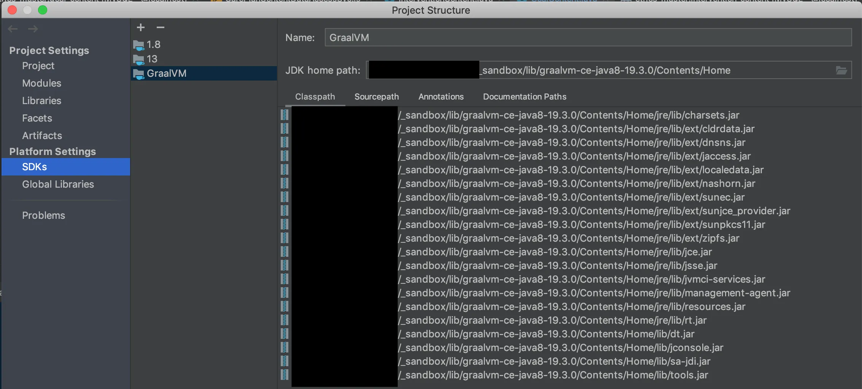Select the sa-jdi.jar classpath entry
Screen dimensions: 862x389
(x=569, y=361)
